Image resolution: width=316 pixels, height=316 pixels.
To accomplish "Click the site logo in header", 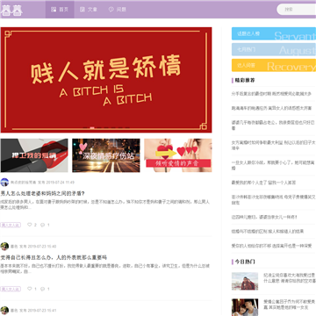I will tap(12, 10).
